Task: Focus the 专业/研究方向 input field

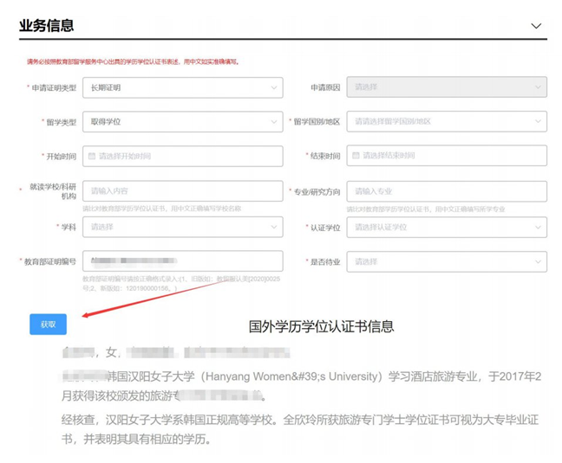Action: [x=447, y=191]
